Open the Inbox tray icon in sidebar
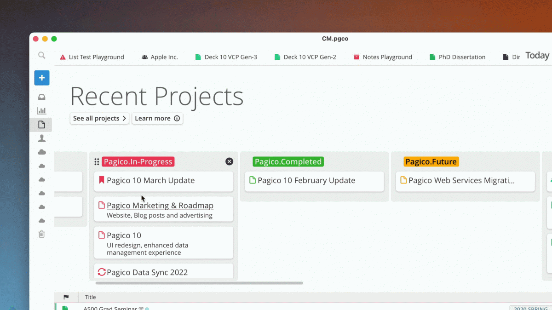The height and width of the screenshot is (310, 552). click(41, 97)
